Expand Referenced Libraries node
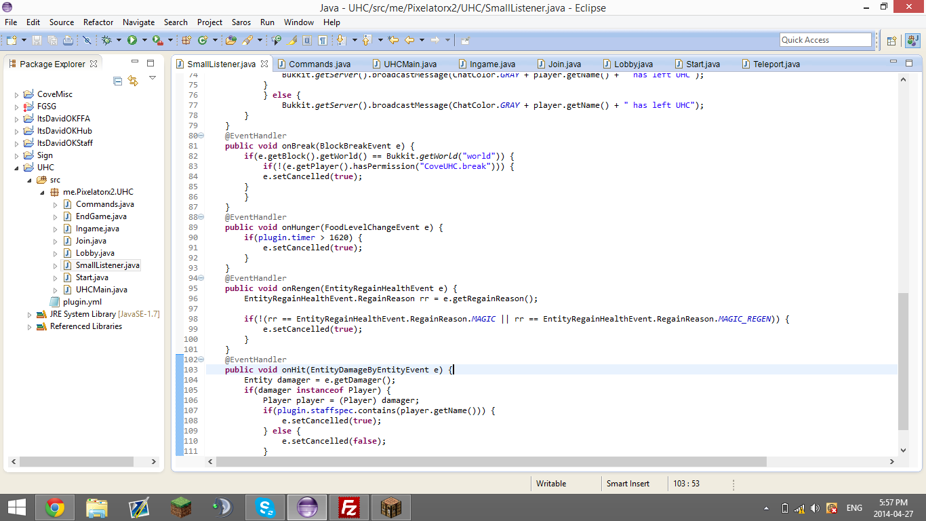Screen dimensions: 926x521 [x=29, y=326]
